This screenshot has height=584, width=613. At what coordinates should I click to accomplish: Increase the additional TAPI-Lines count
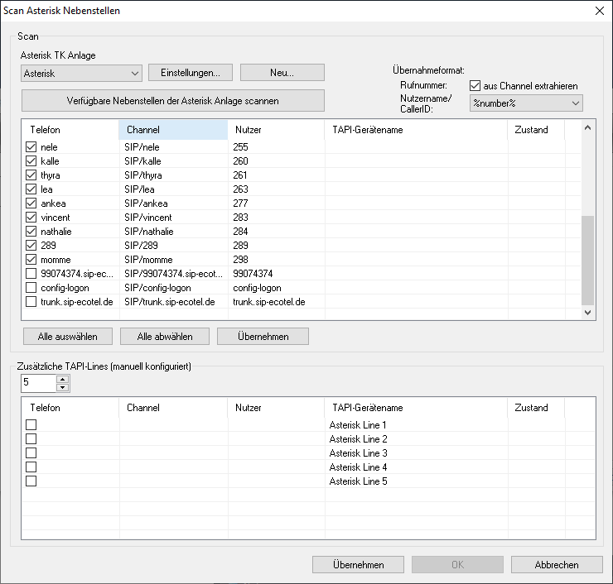(62, 380)
